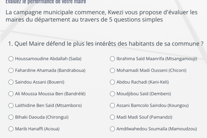Pick Saindou Assani (Boueni) radio option

11,82
